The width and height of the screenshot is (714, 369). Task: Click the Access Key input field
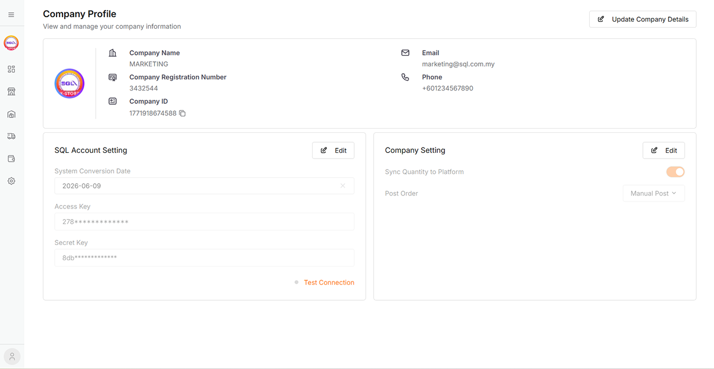(x=204, y=222)
